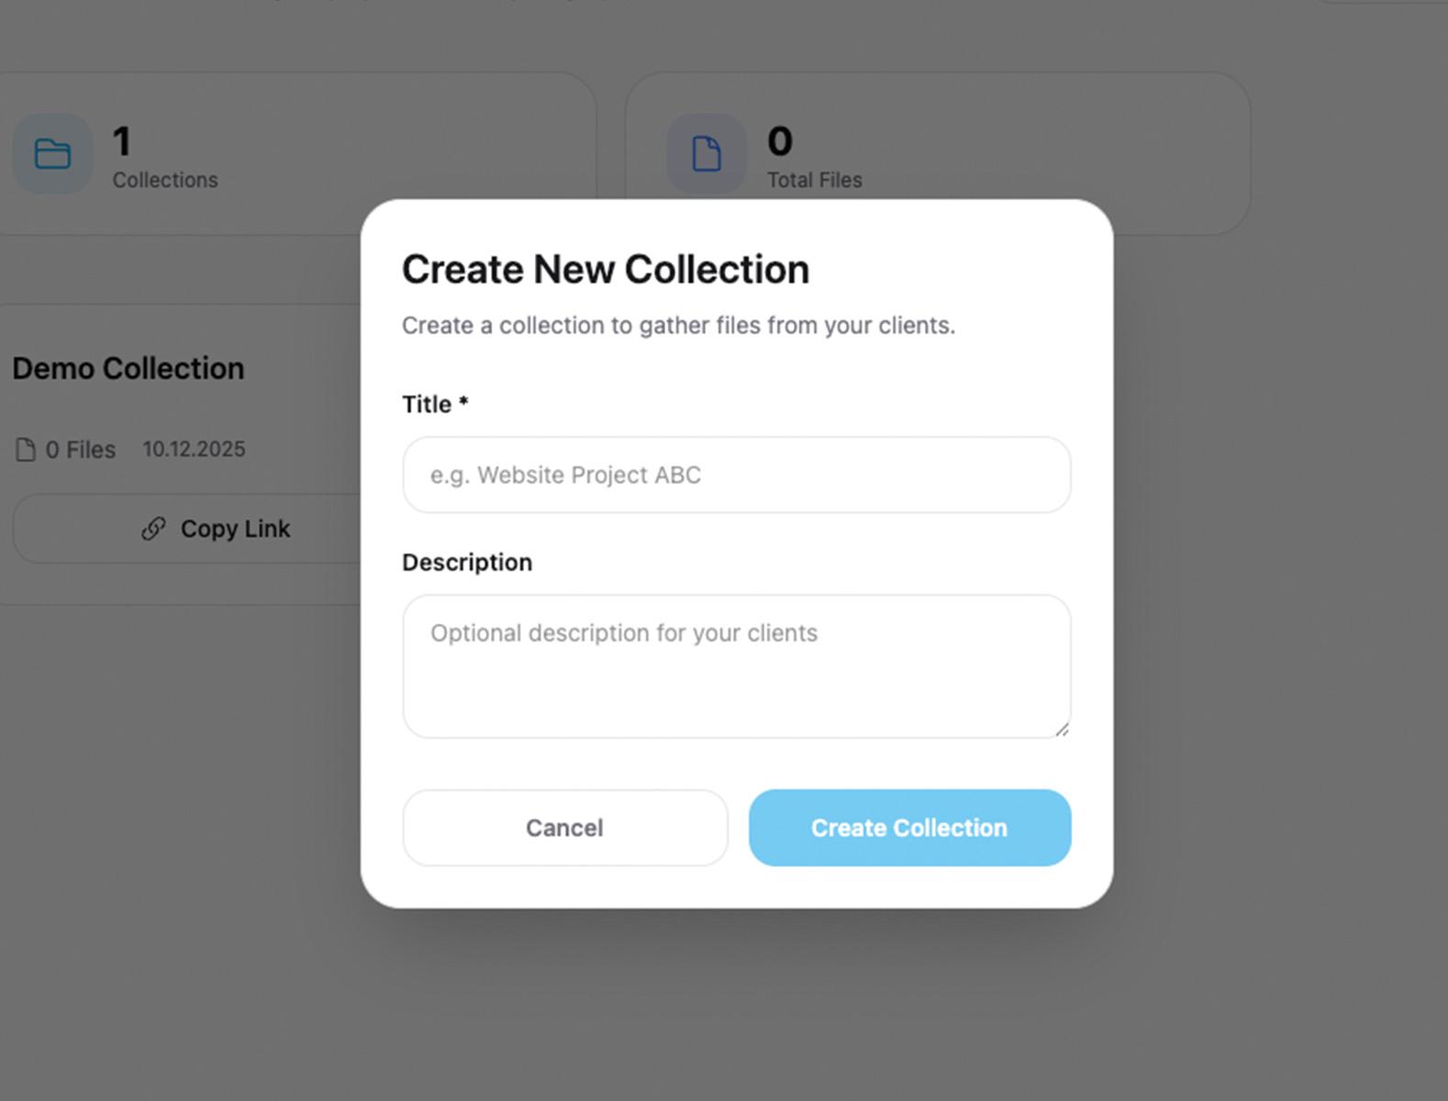Open the Demo Collection entry
Image resolution: width=1448 pixels, height=1101 pixels.
(128, 368)
